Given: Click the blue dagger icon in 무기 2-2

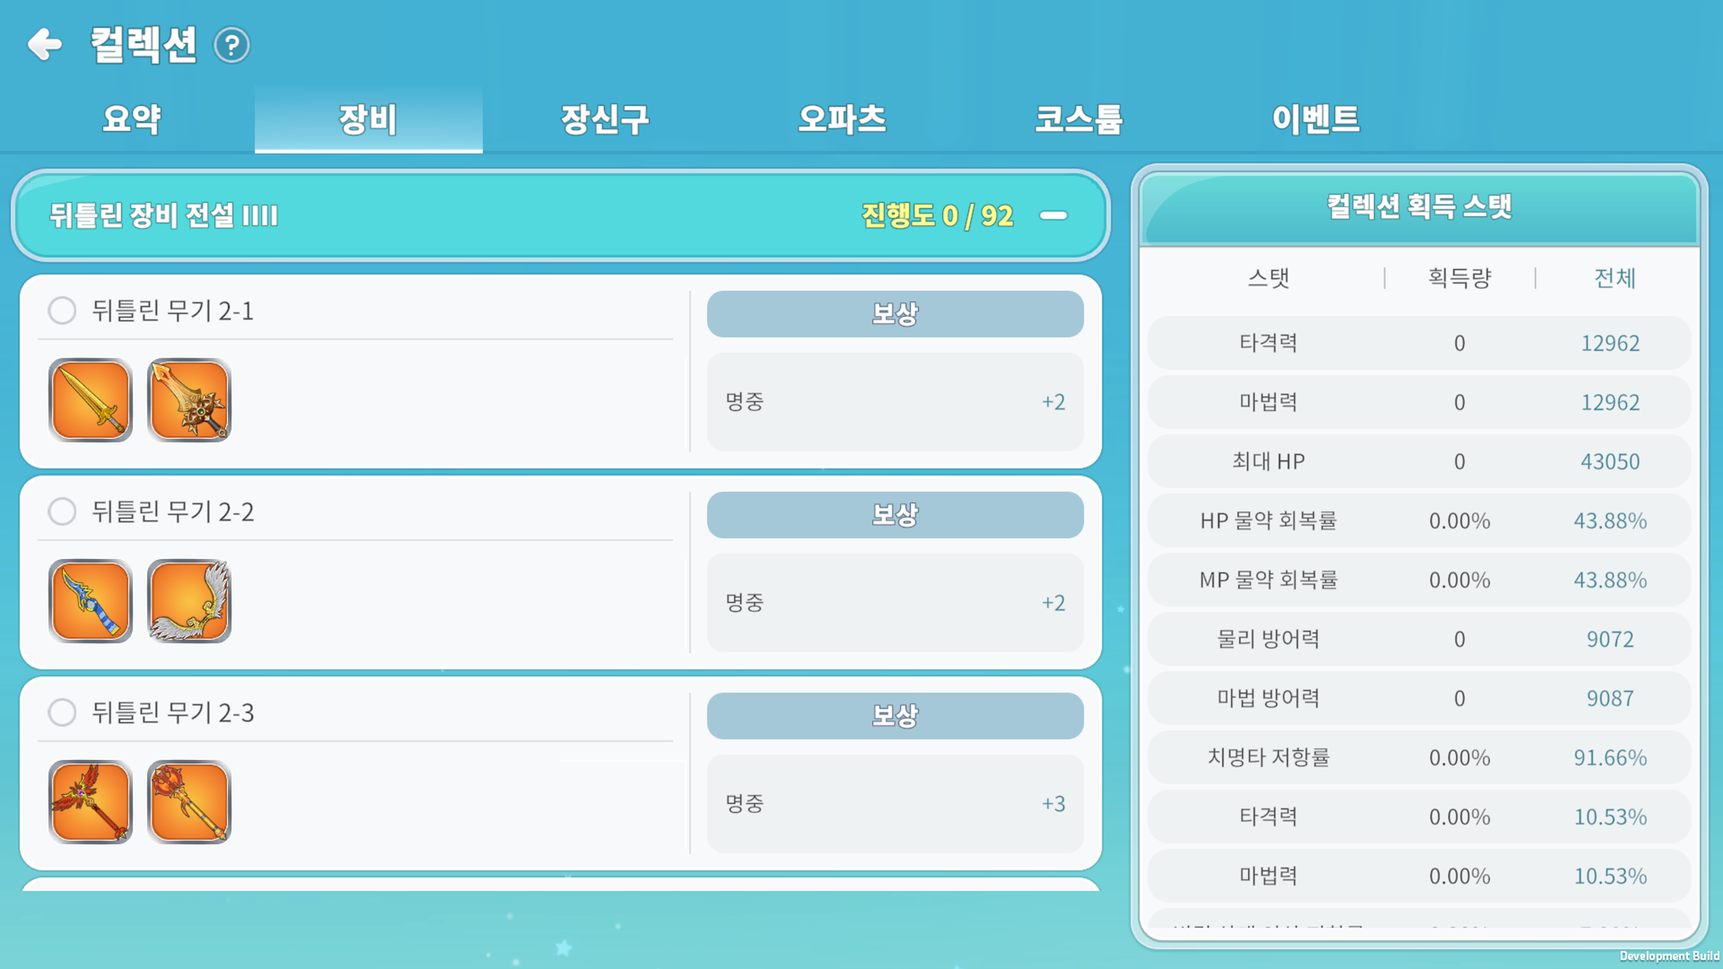Looking at the screenshot, I should (90, 601).
